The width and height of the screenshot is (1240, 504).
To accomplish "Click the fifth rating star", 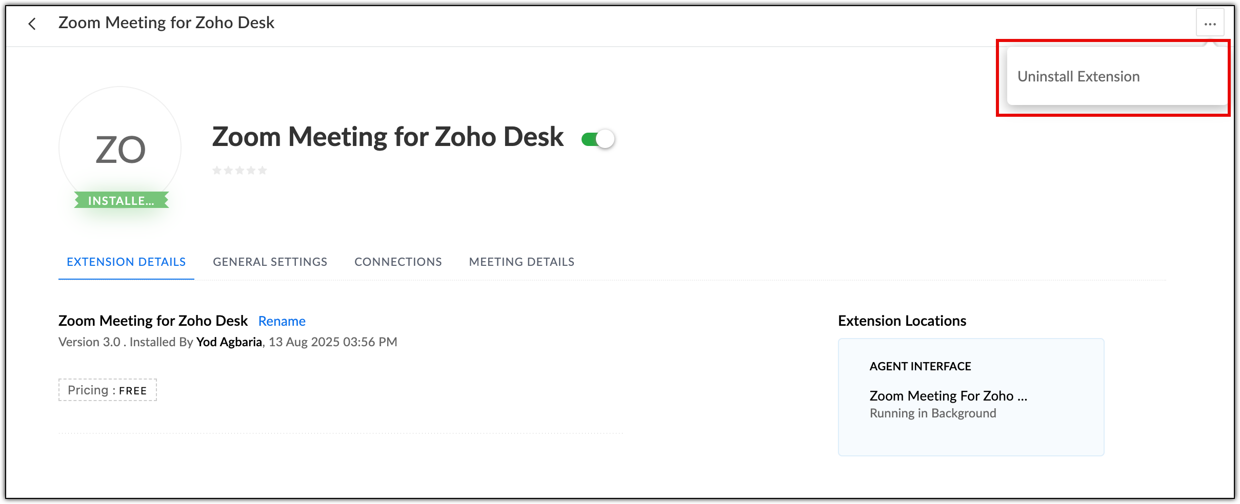I will click(x=263, y=171).
